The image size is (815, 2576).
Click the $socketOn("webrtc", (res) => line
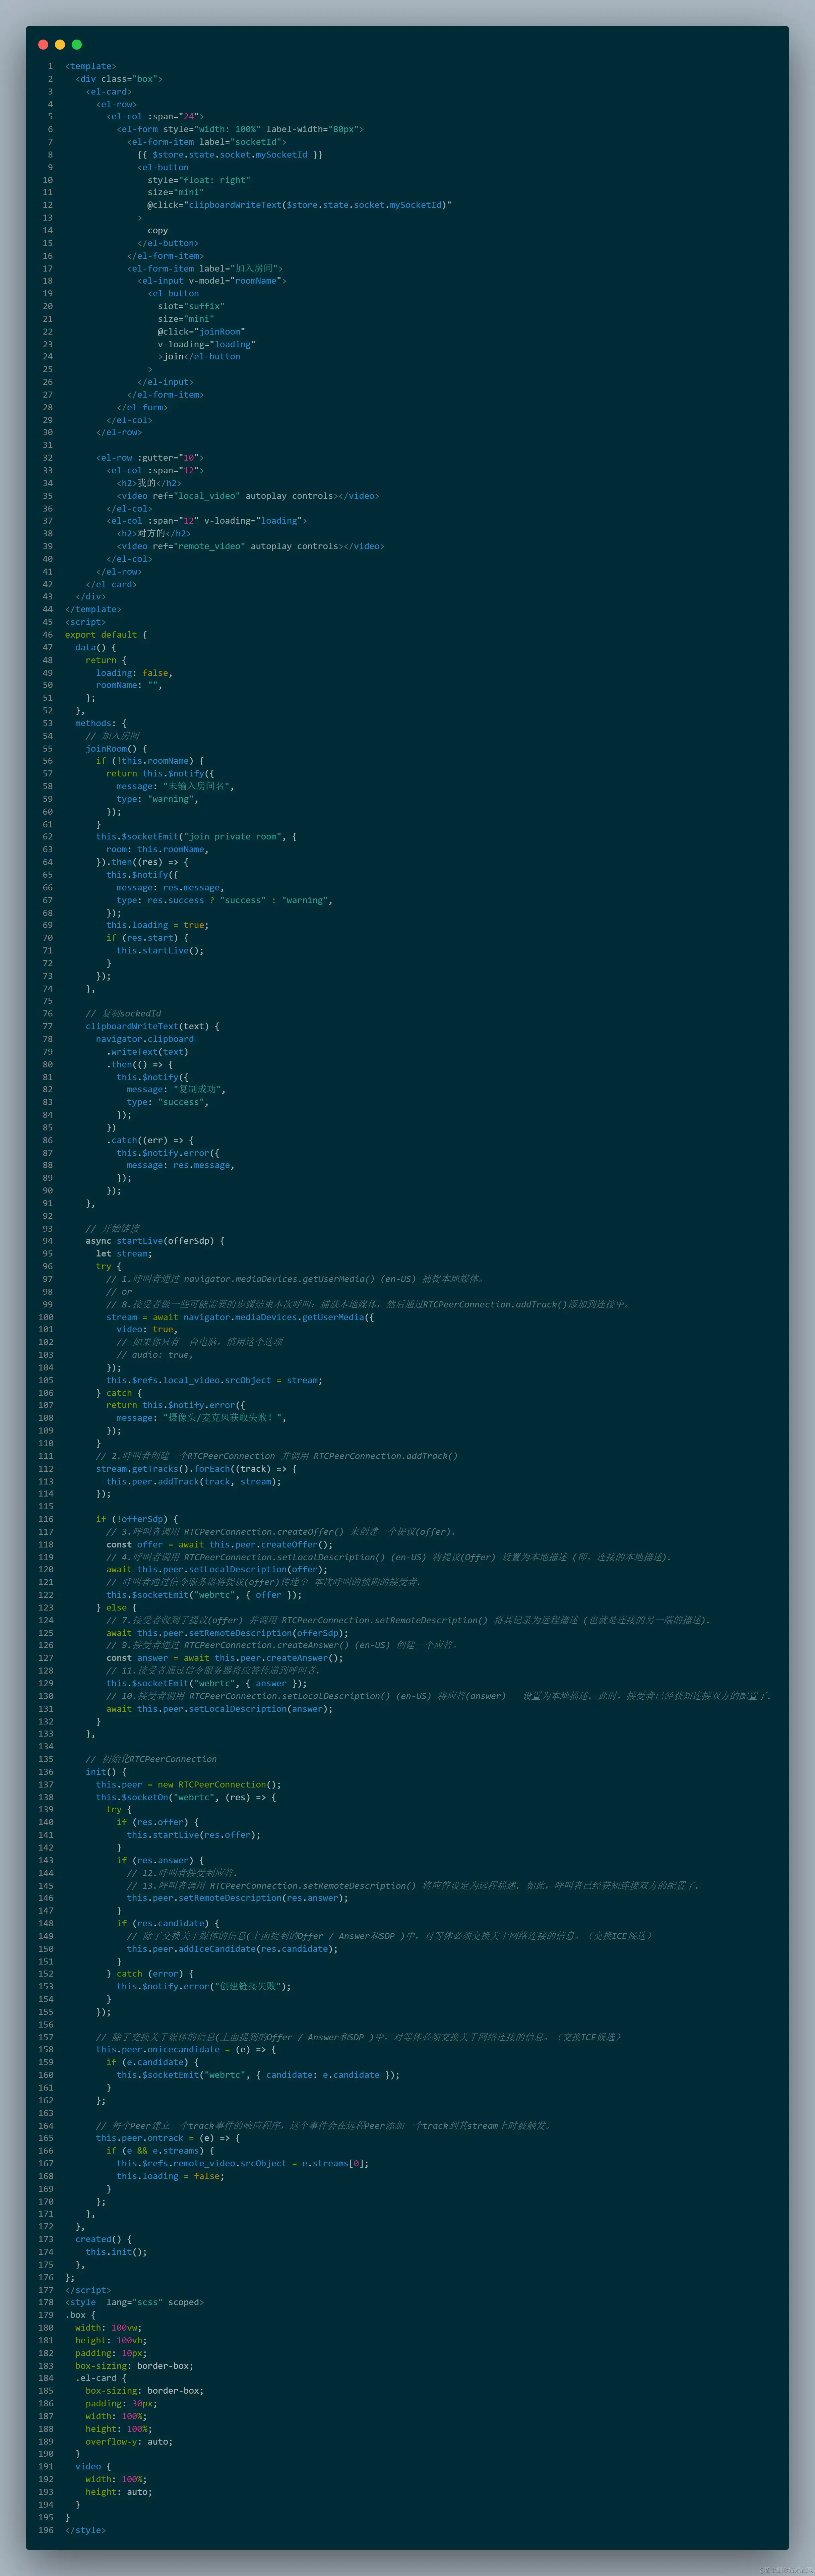point(186,1797)
